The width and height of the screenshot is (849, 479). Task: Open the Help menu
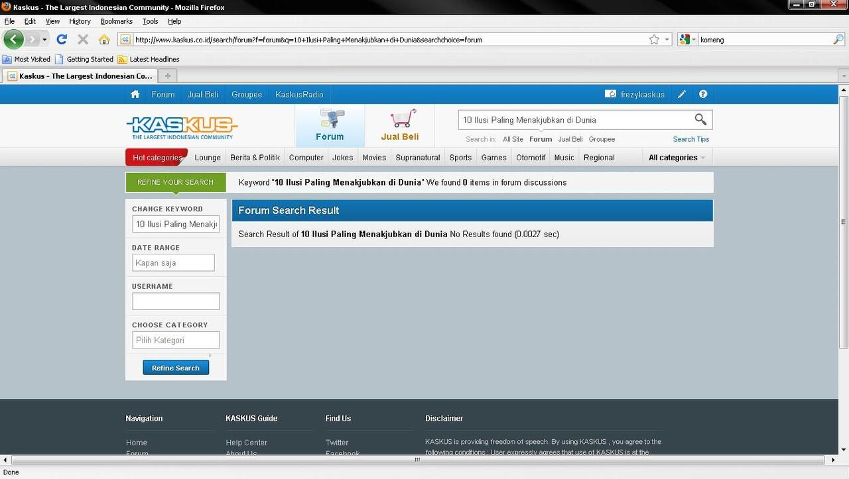pyautogui.click(x=174, y=21)
